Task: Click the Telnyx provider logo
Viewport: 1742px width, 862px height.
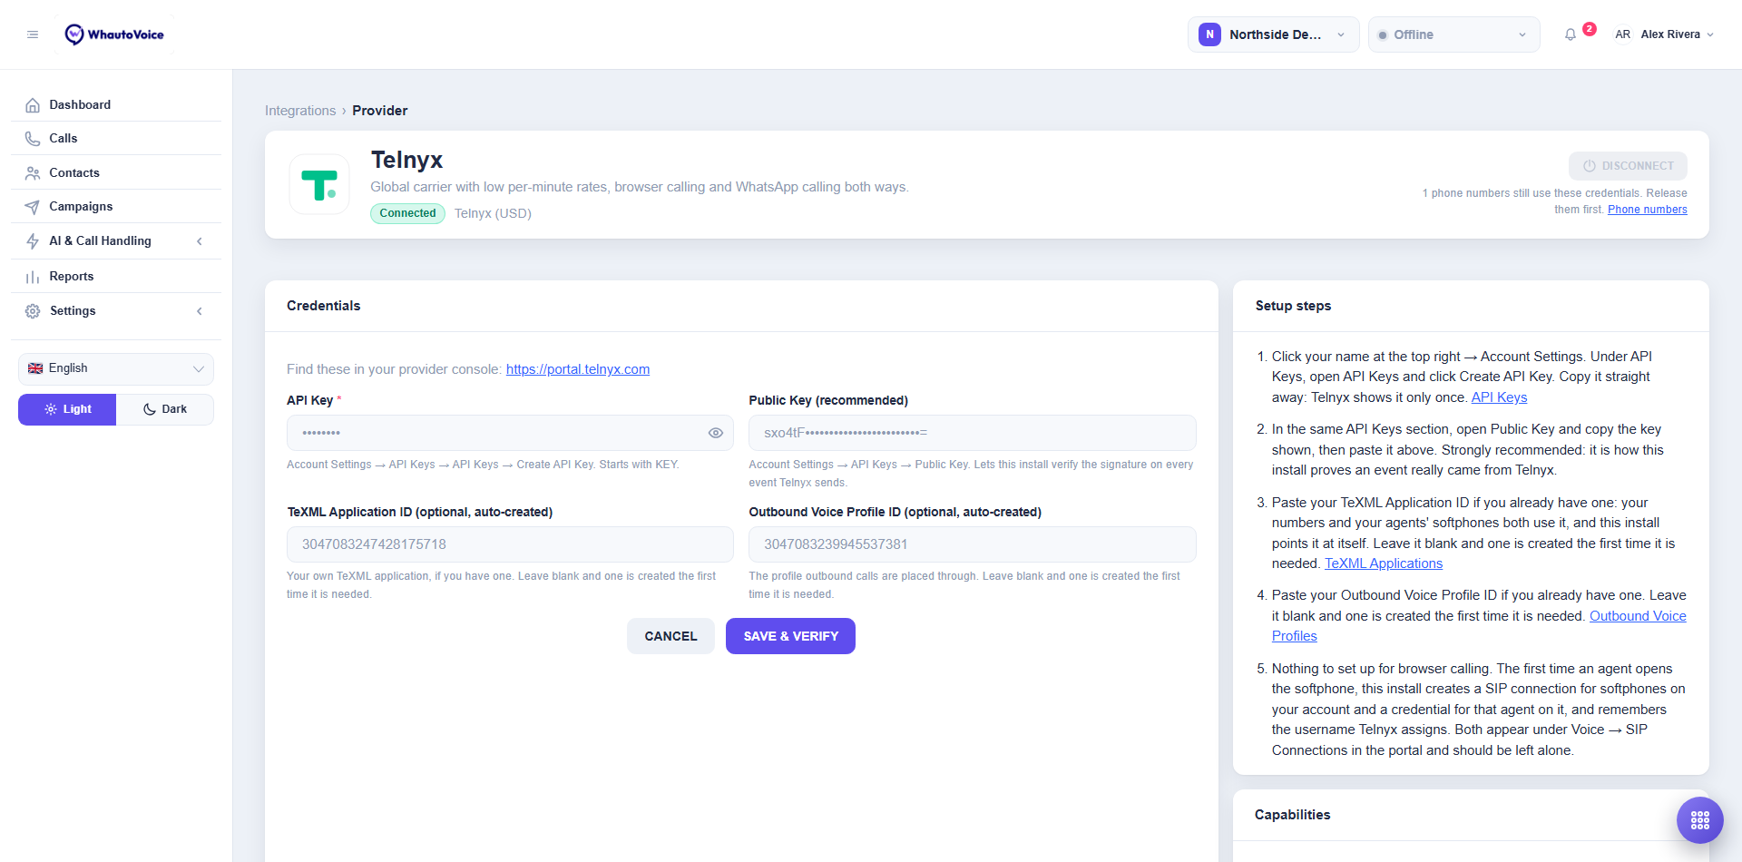Action: [x=319, y=184]
